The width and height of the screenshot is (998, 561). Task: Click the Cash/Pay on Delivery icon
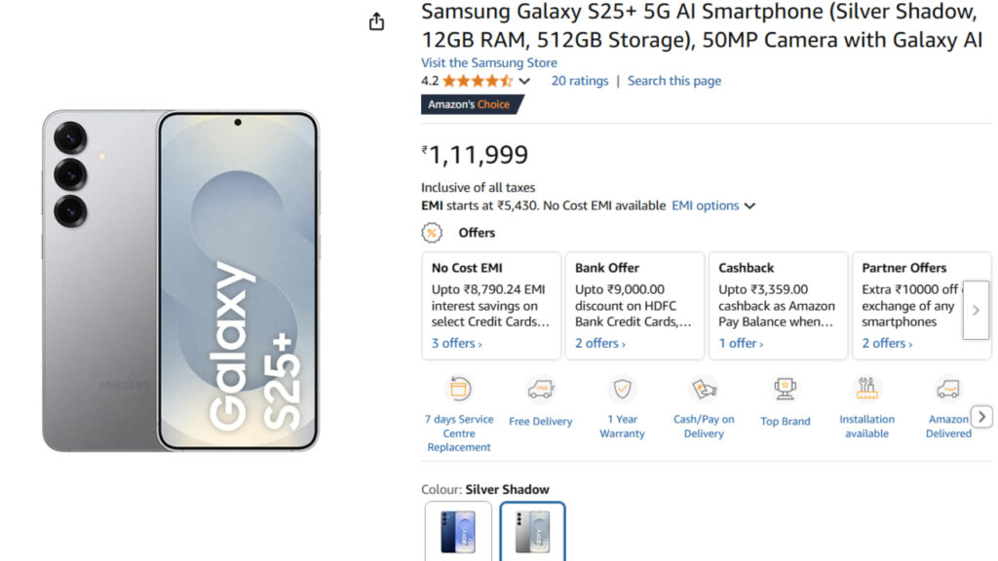pos(704,389)
